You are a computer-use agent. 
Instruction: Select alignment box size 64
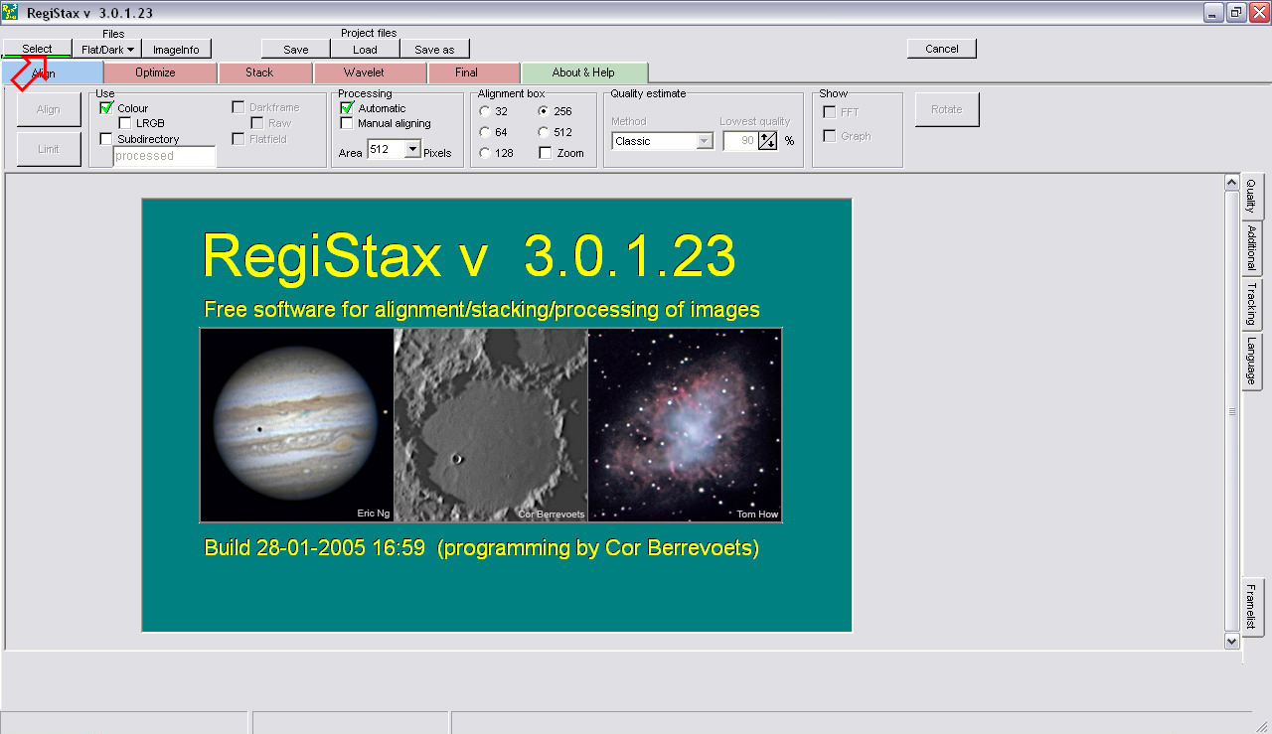tap(484, 132)
